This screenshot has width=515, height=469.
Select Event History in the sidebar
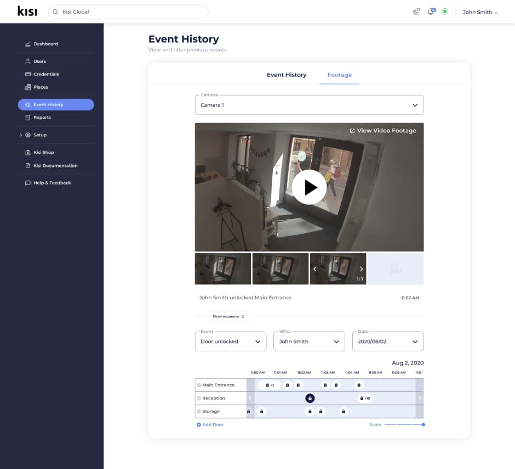click(x=56, y=105)
